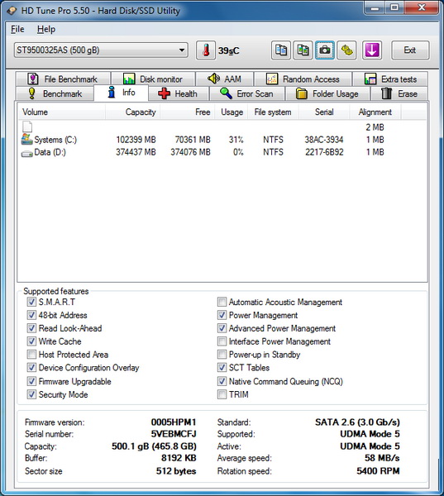Open the Random Access tab
Image resolution: width=444 pixels, height=496 pixels.
[303, 79]
